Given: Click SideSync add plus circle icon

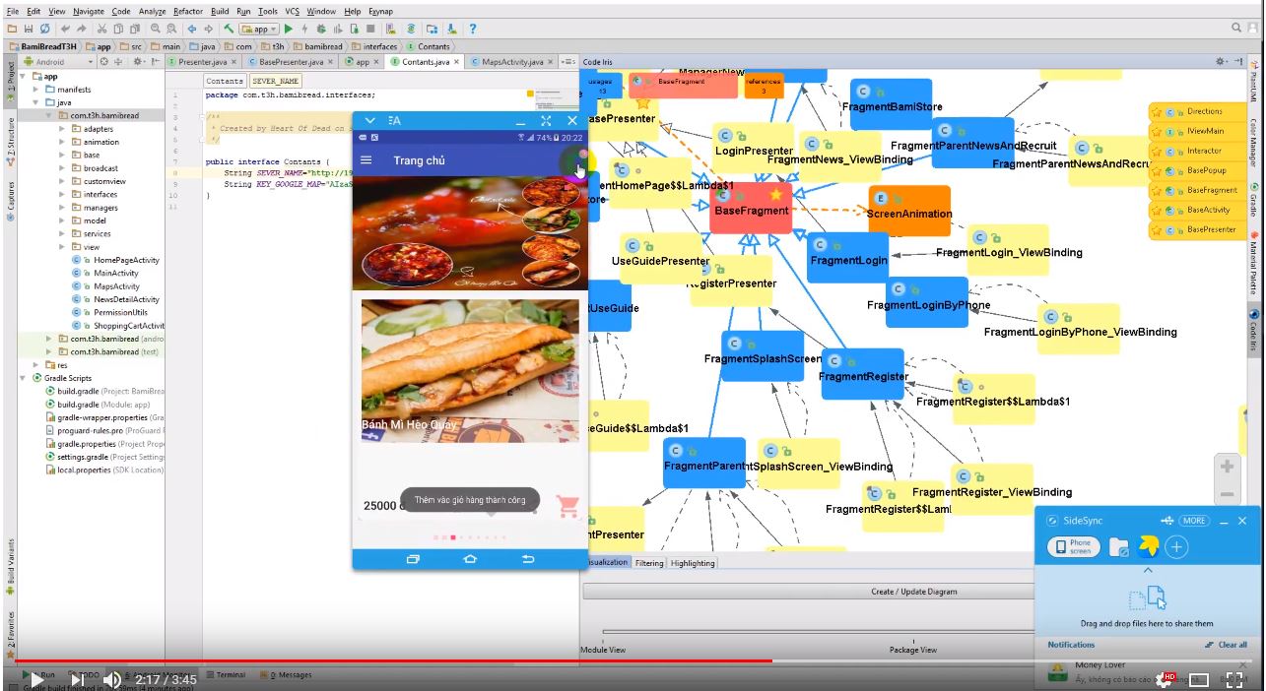Looking at the screenshot, I should pyautogui.click(x=1177, y=547).
